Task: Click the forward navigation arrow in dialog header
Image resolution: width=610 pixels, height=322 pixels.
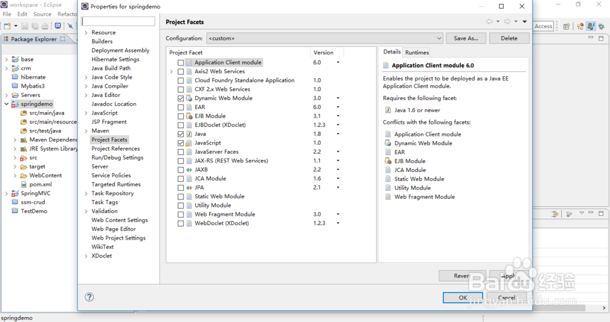Action: (507, 22)
